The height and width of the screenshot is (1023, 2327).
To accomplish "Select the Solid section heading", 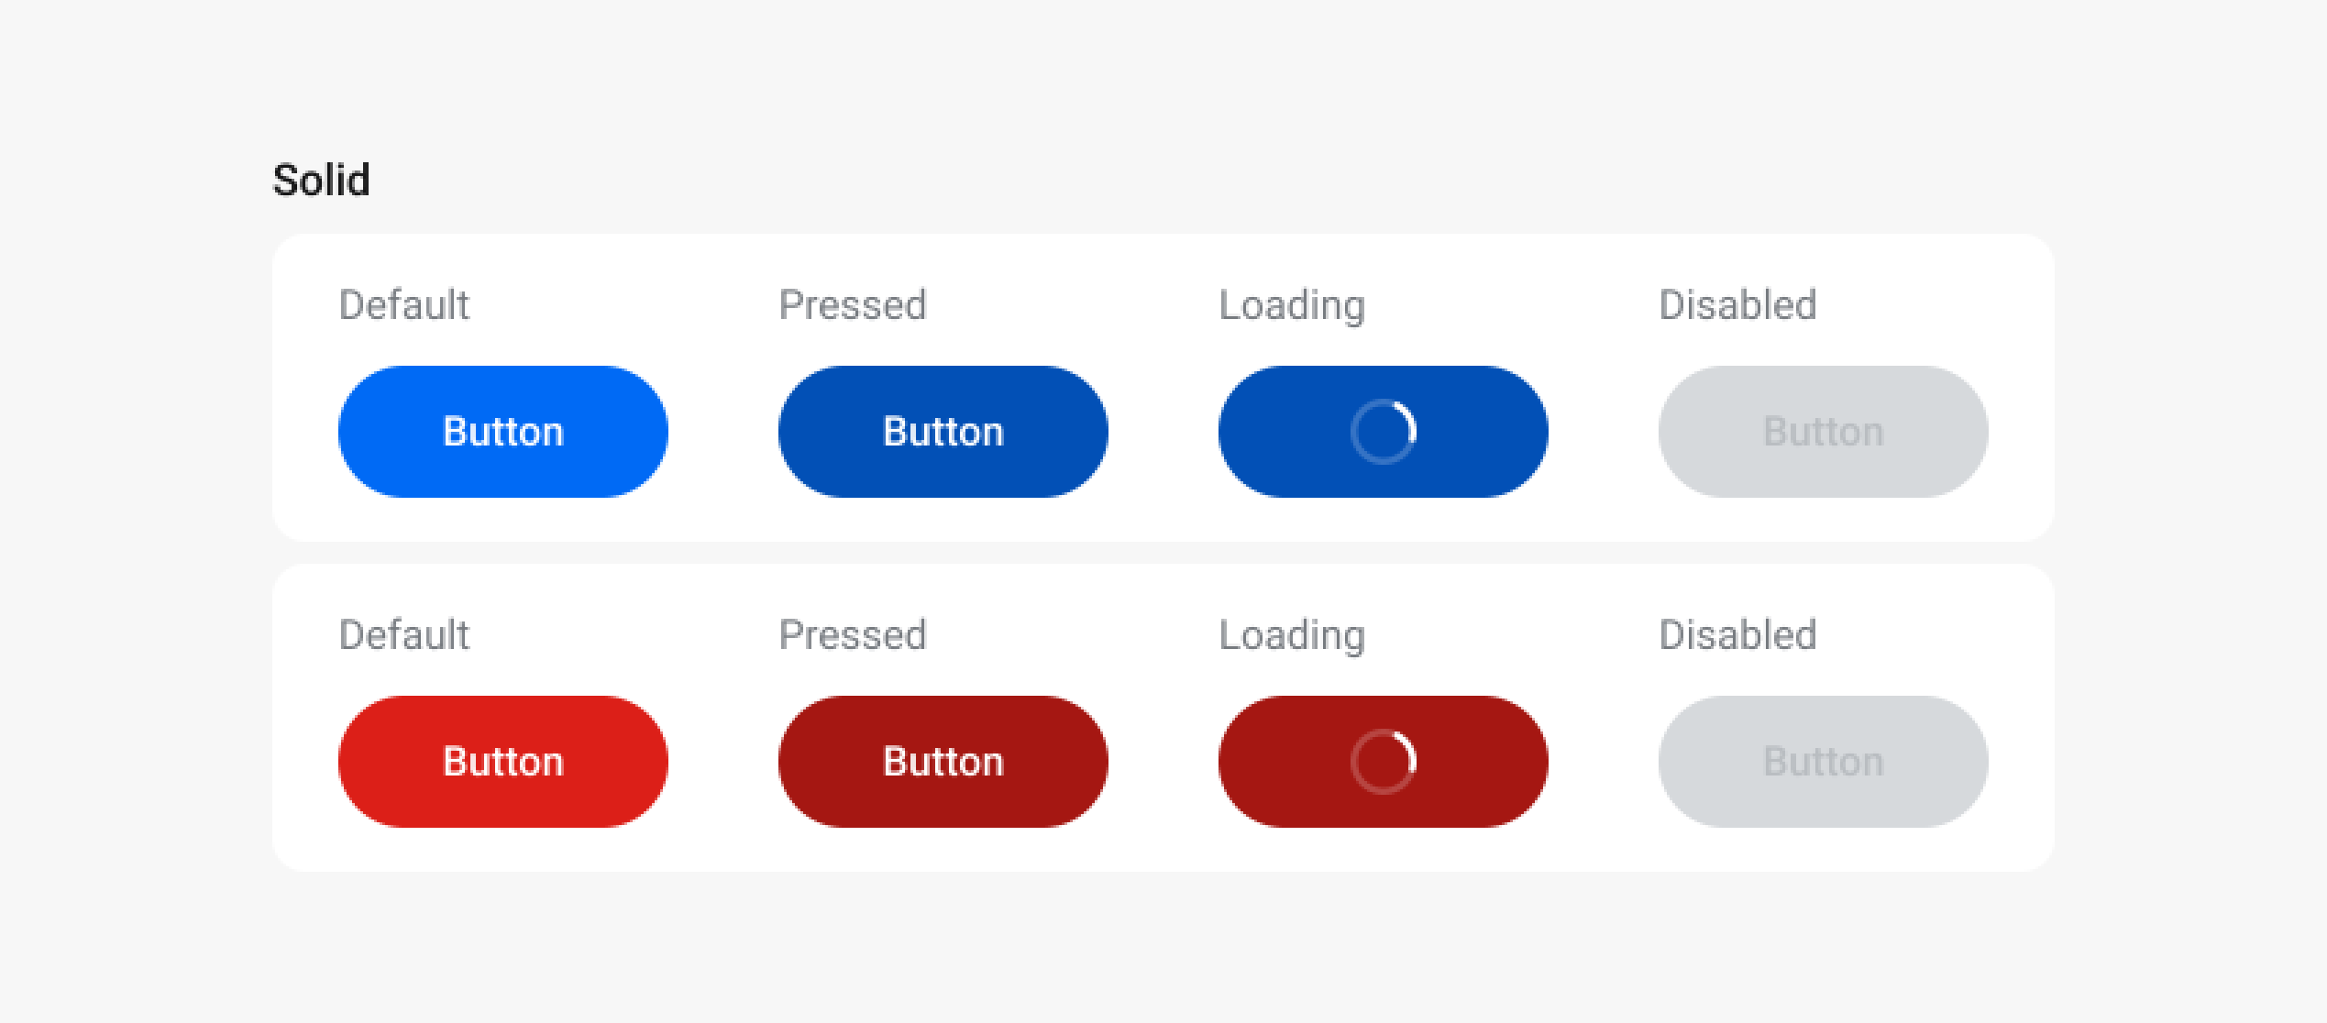I will click(x=323, y=180).
